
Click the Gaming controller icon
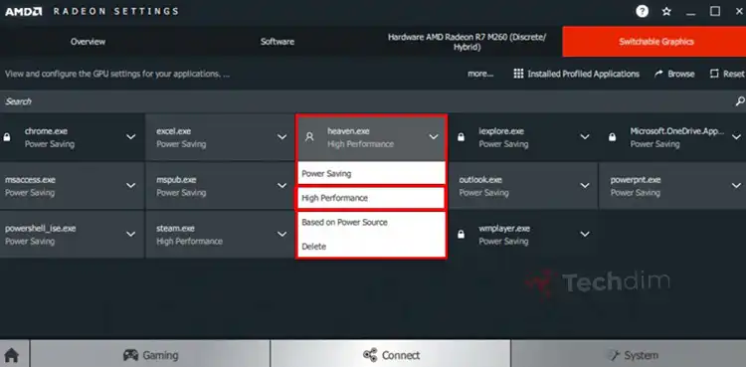(x=131, y=355)
